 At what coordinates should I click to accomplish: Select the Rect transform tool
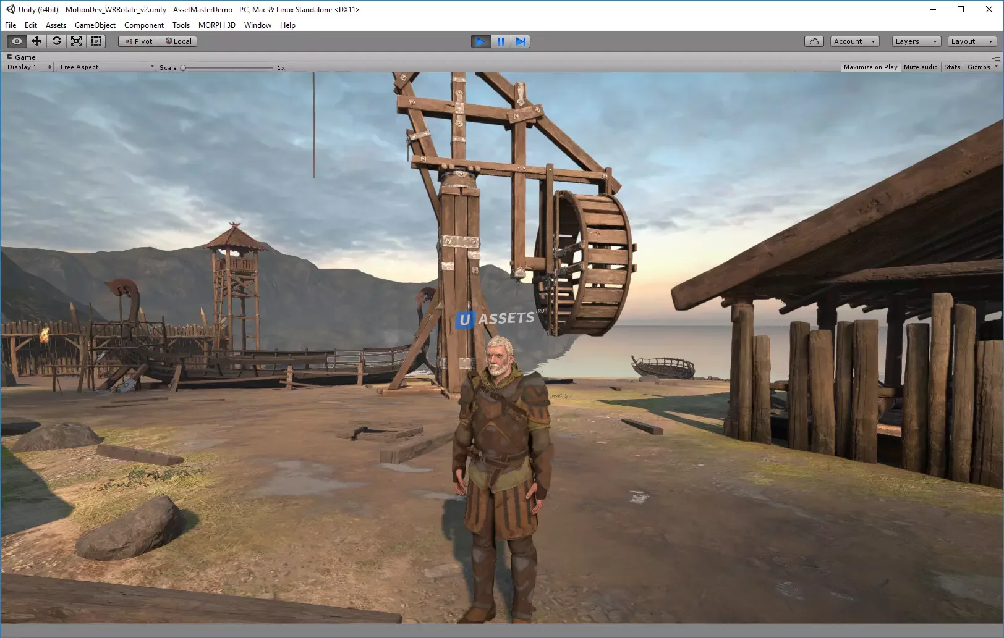(96, 41)
